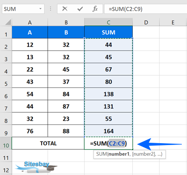Click the SUM function name in tooltip
187x175 pixels.
click(x=101, y=154)
